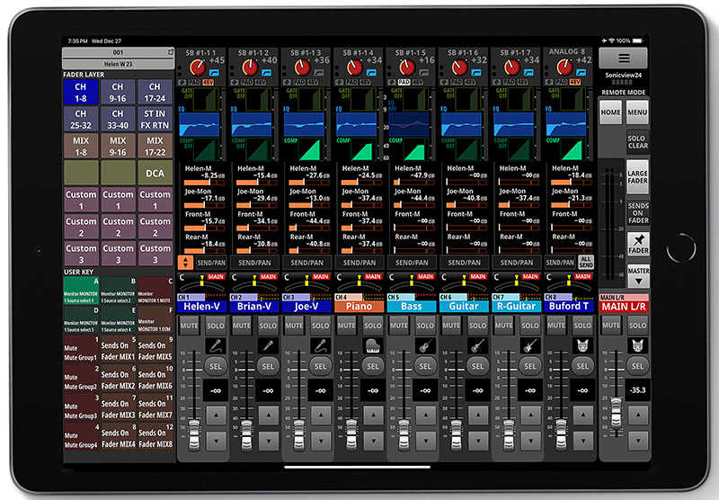Viewport: 719px width, 500px height.
Task: Mute the Helen-V channel
Action: (190, 325)
